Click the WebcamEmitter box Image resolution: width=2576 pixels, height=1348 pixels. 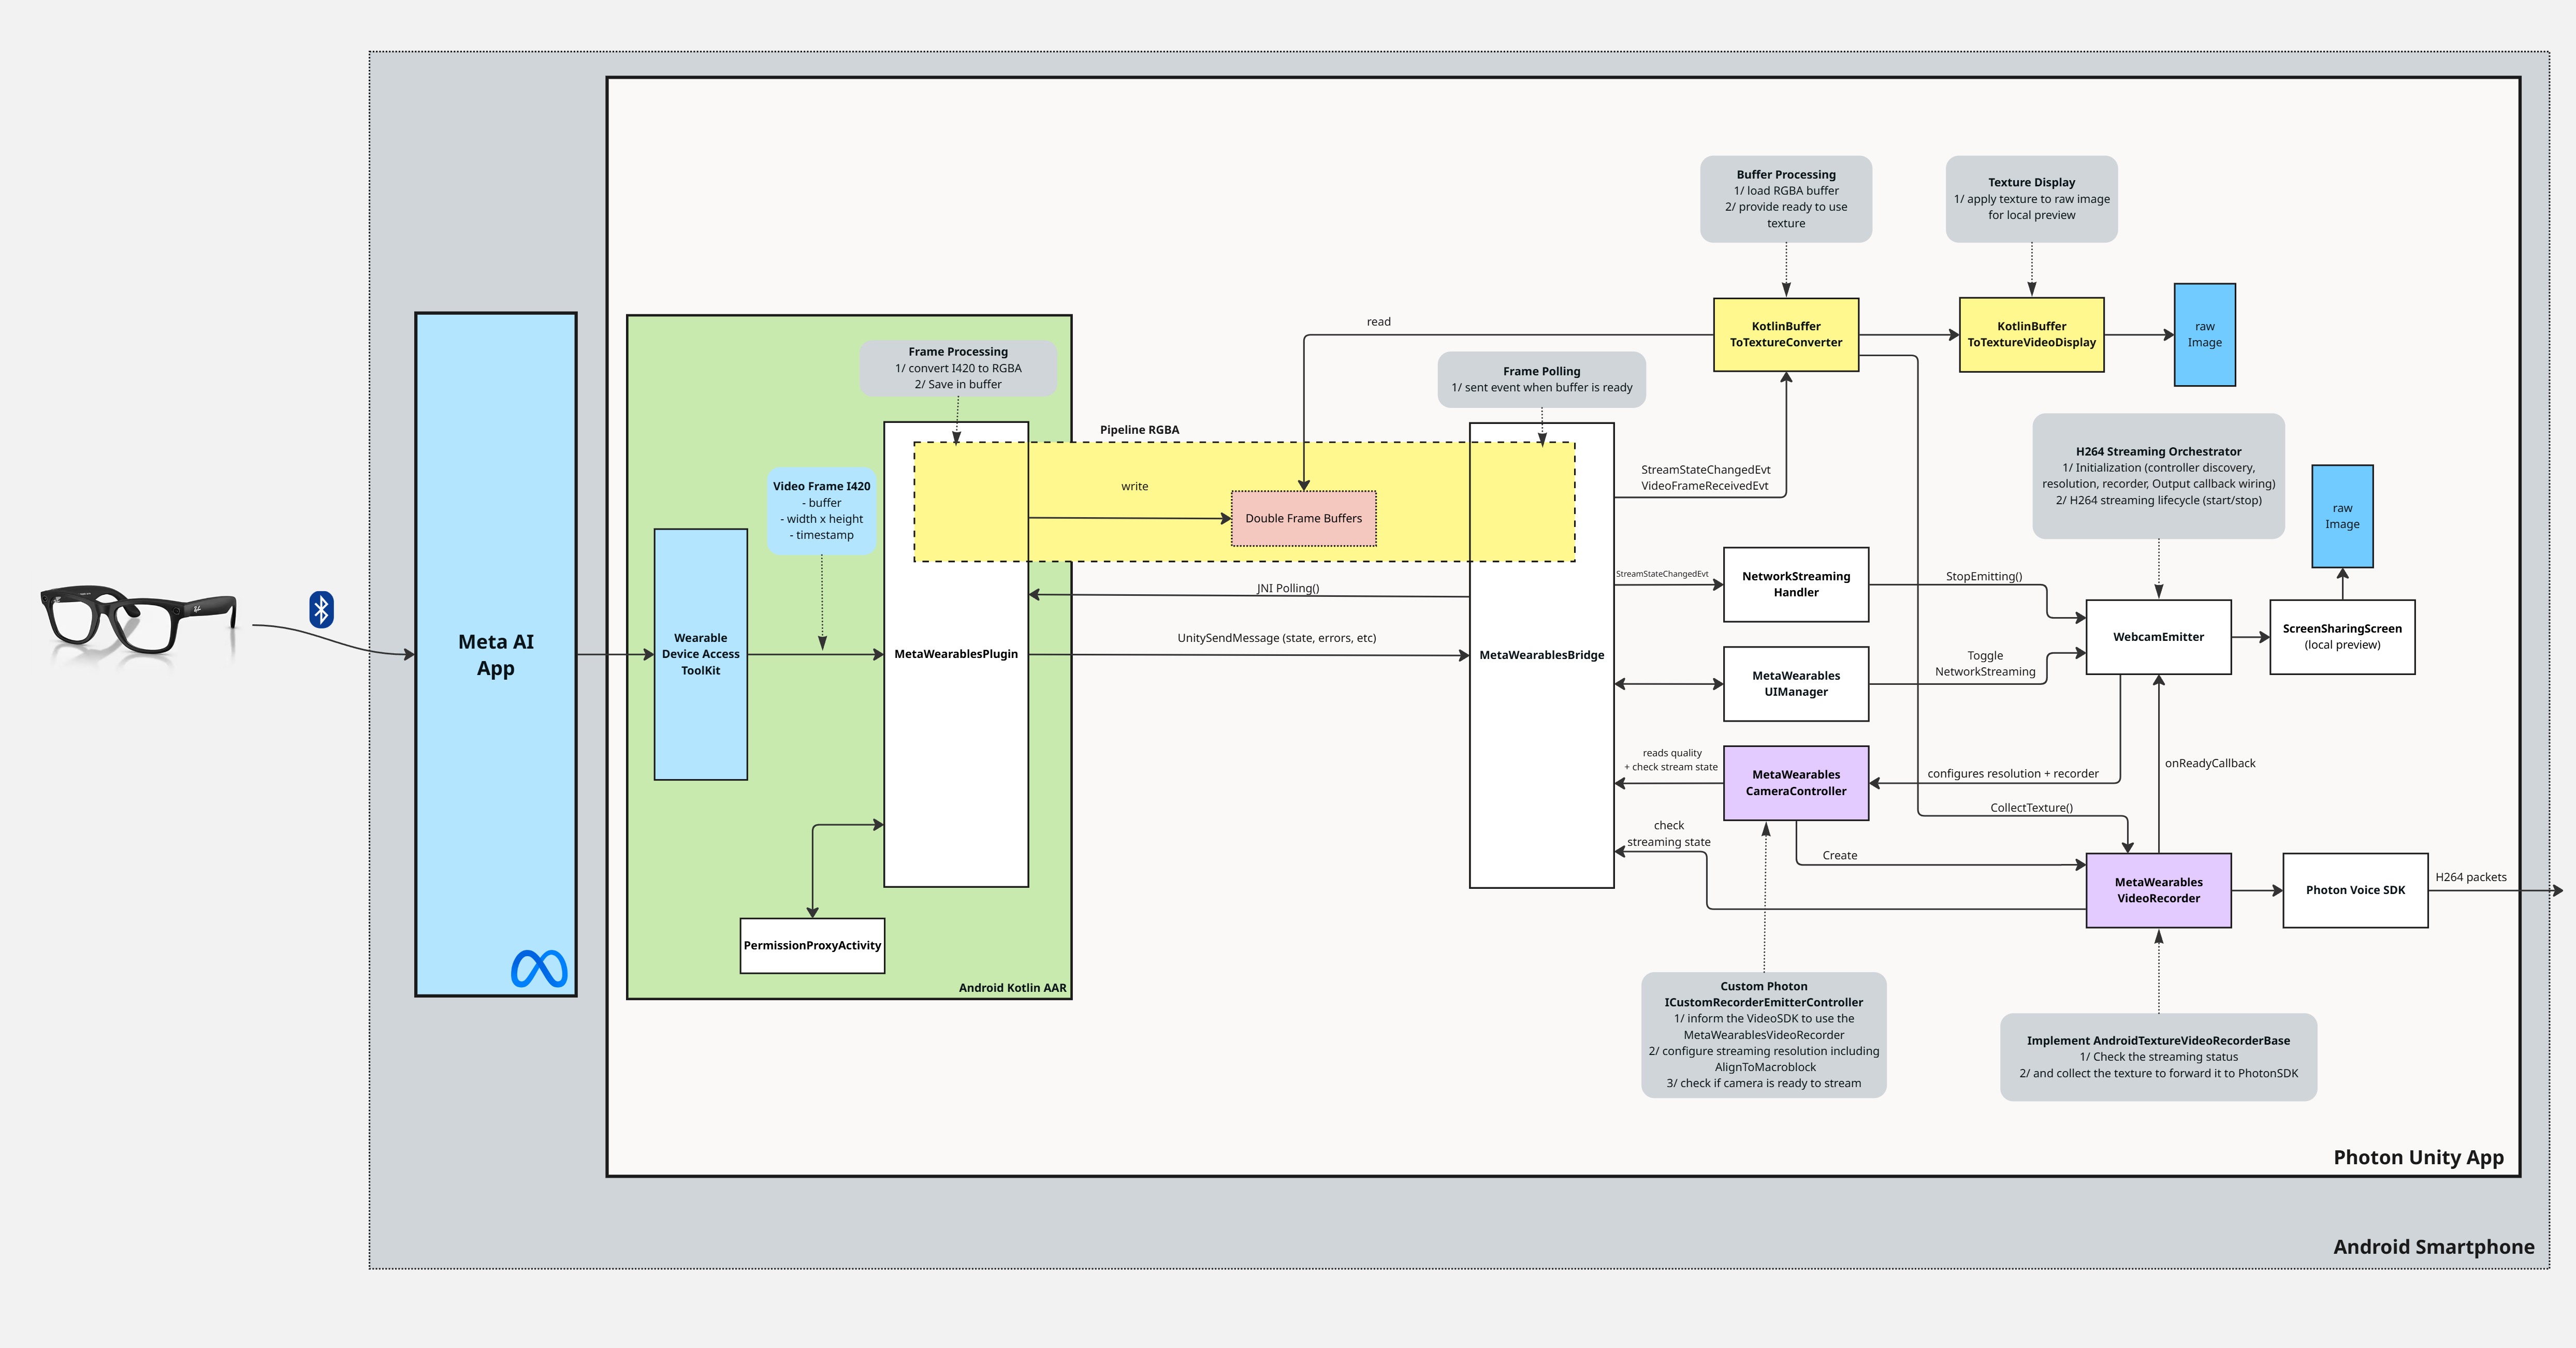point(2158,637)
